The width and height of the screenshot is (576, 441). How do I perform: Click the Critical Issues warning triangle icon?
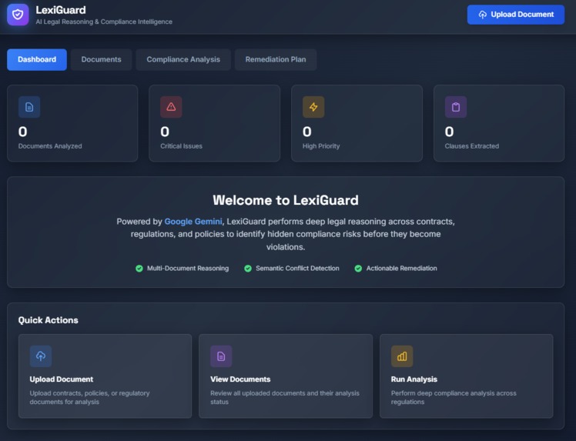(171, 107)
